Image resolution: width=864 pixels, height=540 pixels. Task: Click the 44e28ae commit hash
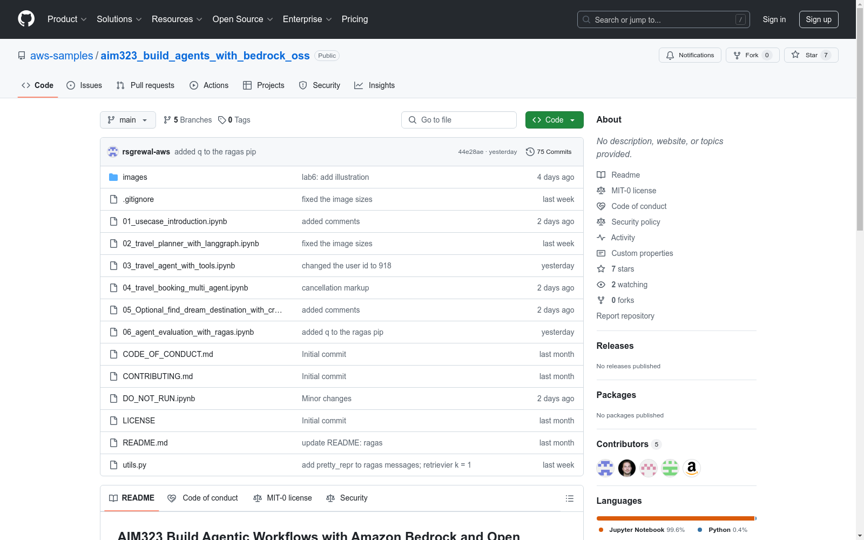pyautogui.click(x=471, y=152)
